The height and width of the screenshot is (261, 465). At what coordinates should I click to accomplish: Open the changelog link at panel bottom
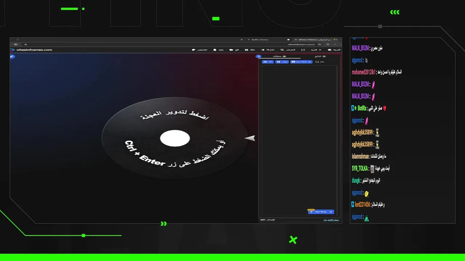(x=331, y=220)
